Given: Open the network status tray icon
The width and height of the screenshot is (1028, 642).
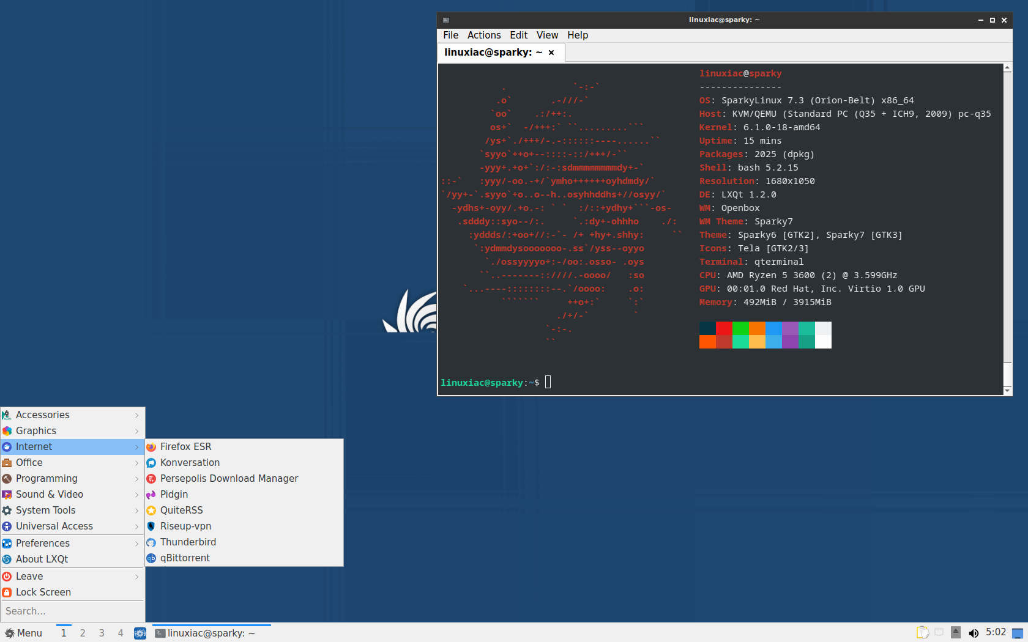Looking at the screenshot, I should pyautogui.click(x=939, y=632).
